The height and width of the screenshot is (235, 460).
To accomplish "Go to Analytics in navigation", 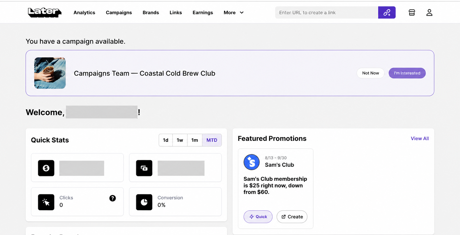I will coord(84,13).
